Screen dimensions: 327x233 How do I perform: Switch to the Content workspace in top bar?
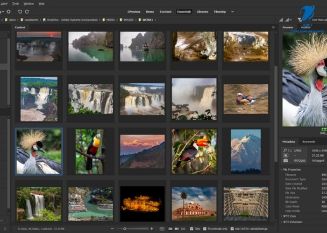(165, 12)
